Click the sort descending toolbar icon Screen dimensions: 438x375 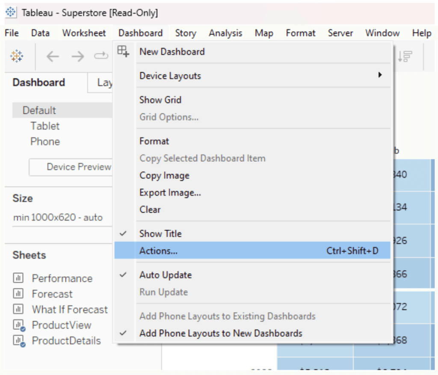[x=405, y=56]
